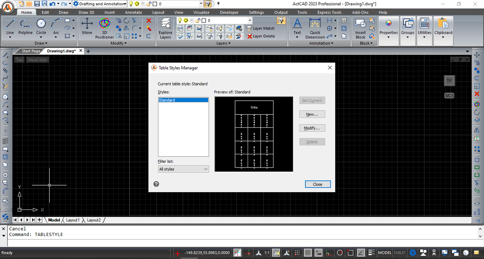Click Modify... button in the dialog
This screenshot has height=259, width=484.
pyautogui.click(x=312, y=128)
